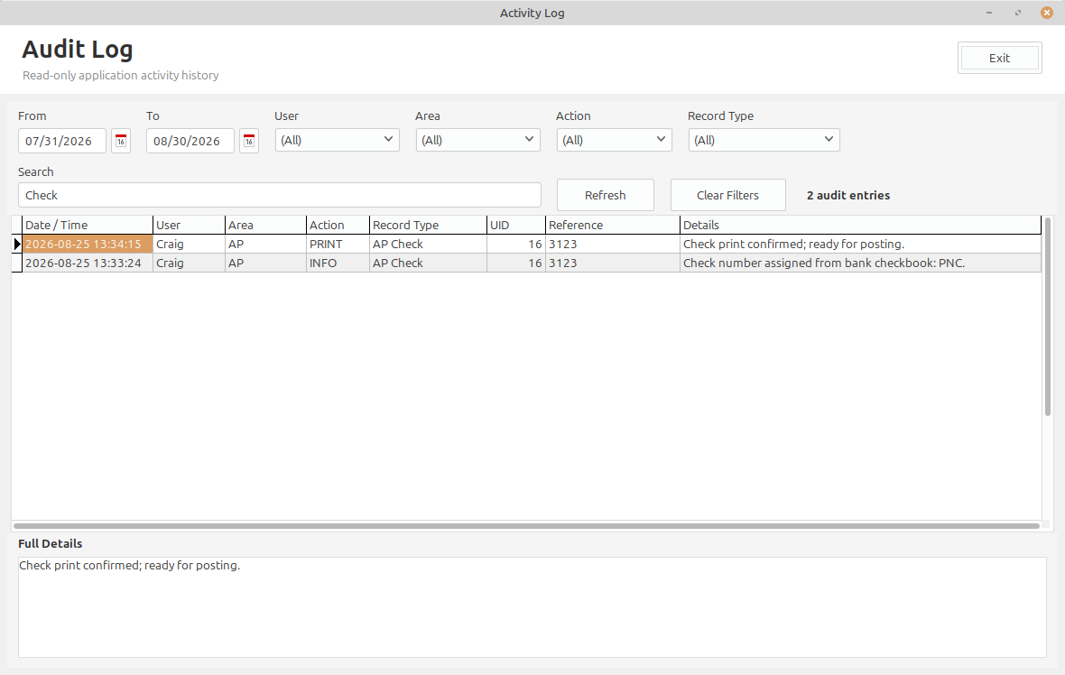Click reference 3123 in the PRINT row

(613, 244)
